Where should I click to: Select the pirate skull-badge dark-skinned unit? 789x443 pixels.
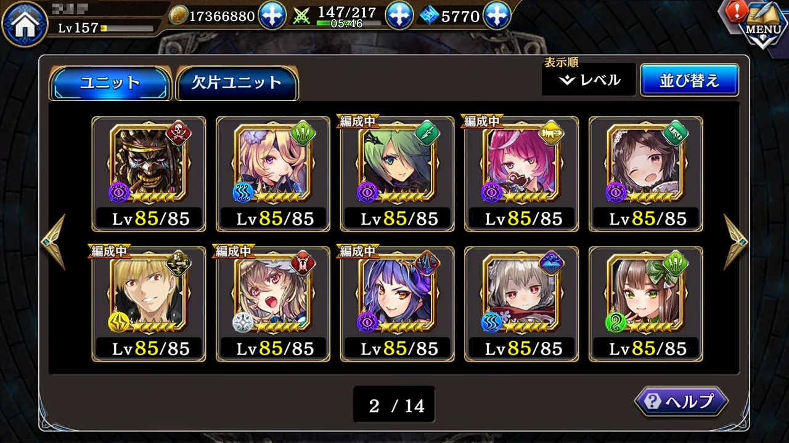tap(149, 174)
